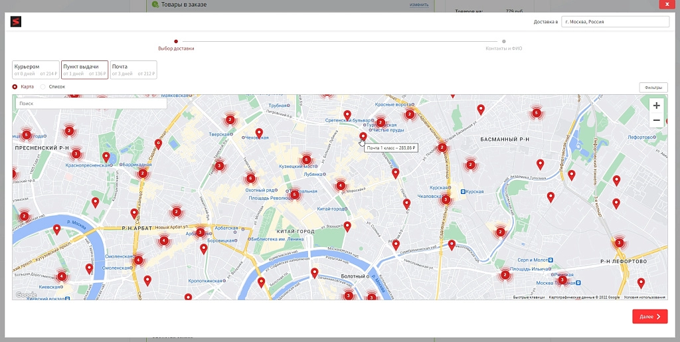680x342 pixels.
Task: Choose the Почта delivery tab
Action: [133, 70]
